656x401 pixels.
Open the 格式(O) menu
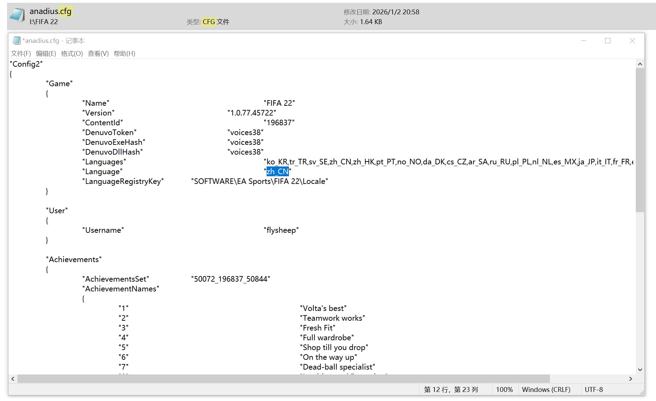point(72,53)
